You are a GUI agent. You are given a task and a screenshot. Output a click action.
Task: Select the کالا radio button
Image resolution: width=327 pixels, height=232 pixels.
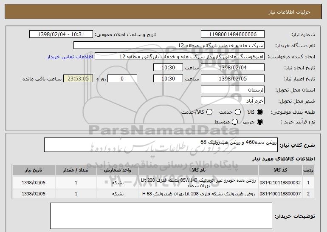click(260, 112)
